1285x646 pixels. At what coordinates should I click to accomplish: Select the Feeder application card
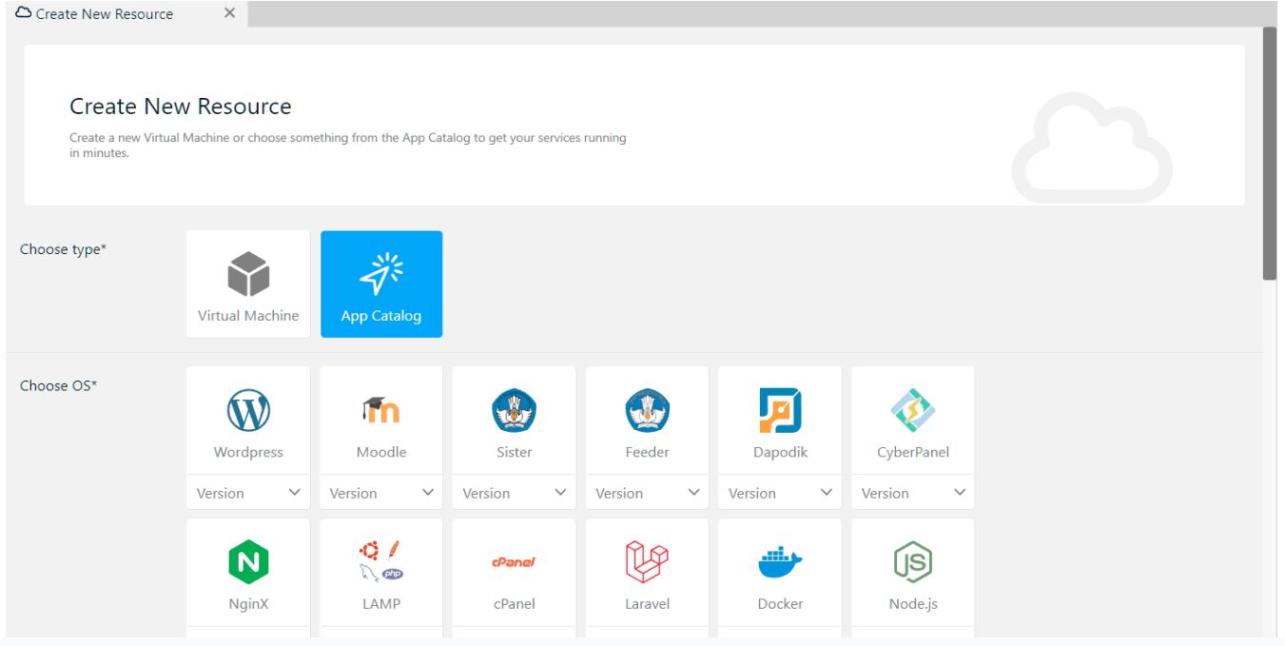click(x=647, y=409)
